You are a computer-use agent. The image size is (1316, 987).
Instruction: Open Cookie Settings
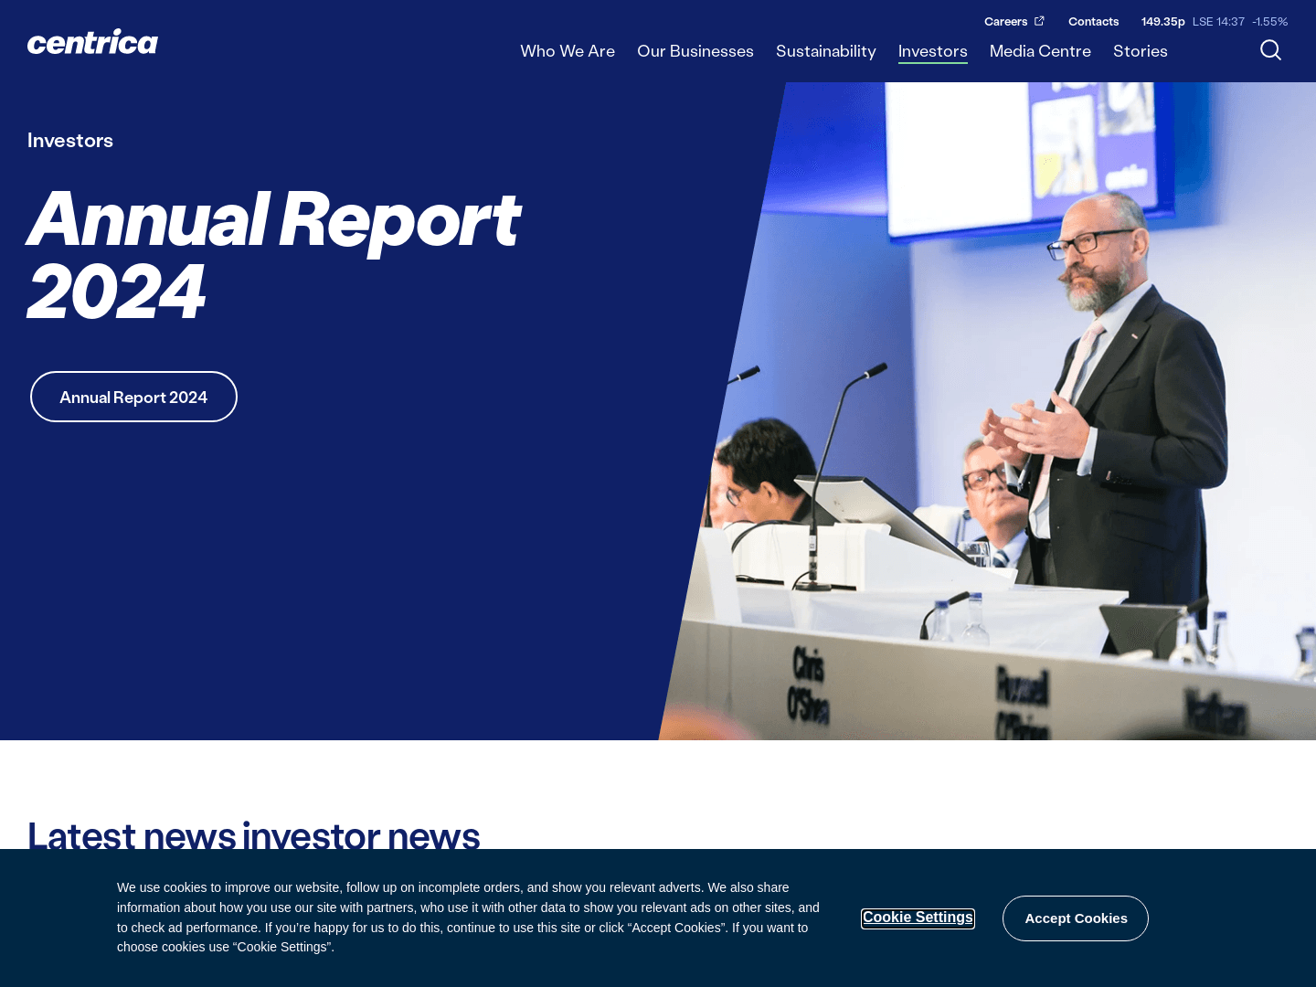[918, 918]
